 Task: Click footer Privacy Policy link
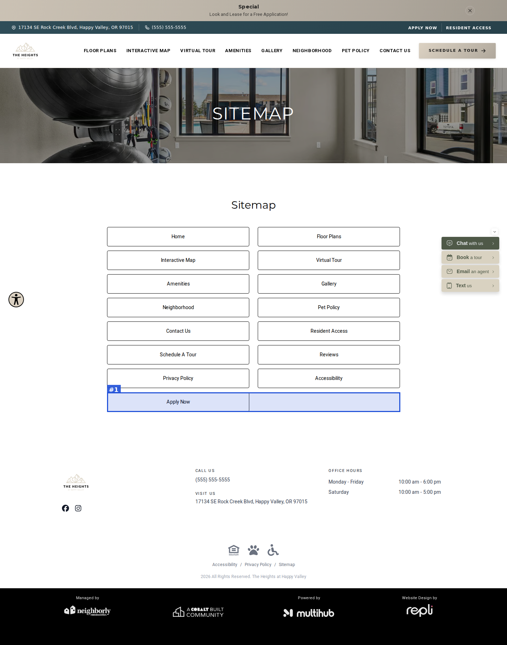pyautogui.click(x=258, y=565)
